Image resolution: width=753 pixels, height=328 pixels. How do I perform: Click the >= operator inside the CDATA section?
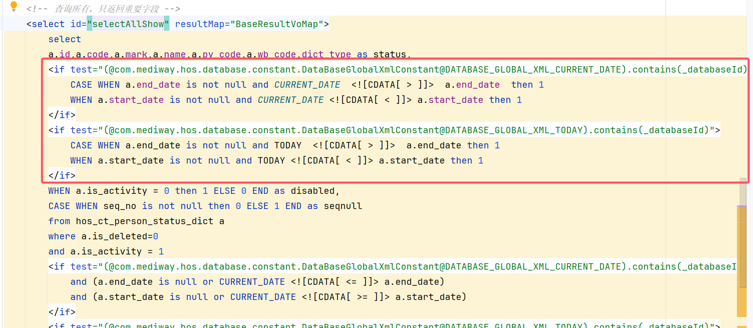362,297
